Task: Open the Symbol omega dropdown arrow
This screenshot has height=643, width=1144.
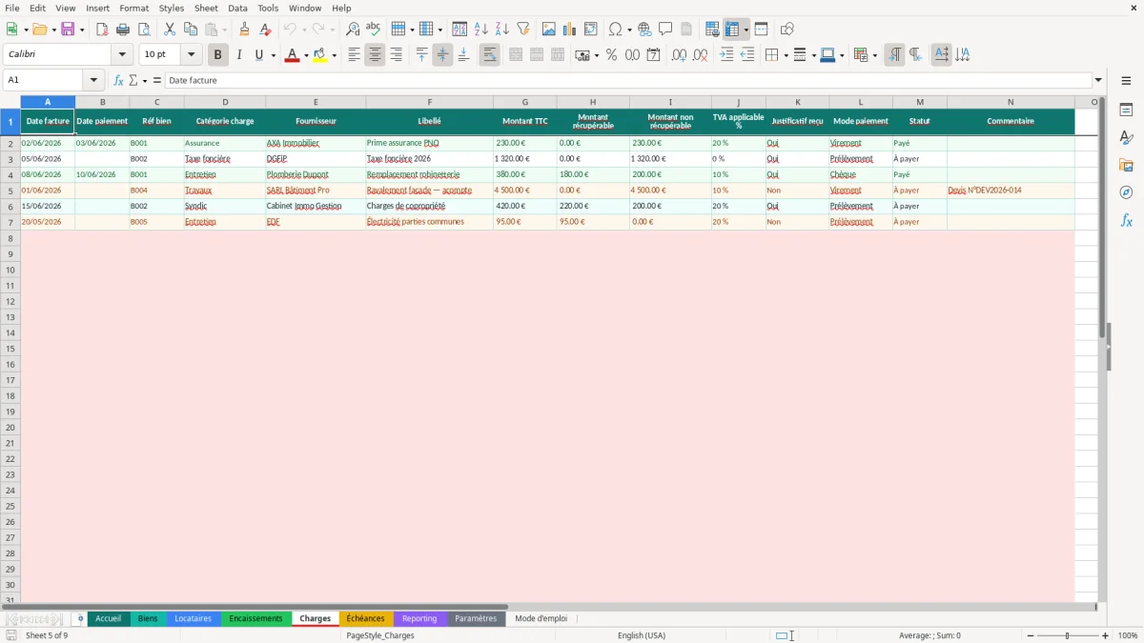Action: [629, 30]
